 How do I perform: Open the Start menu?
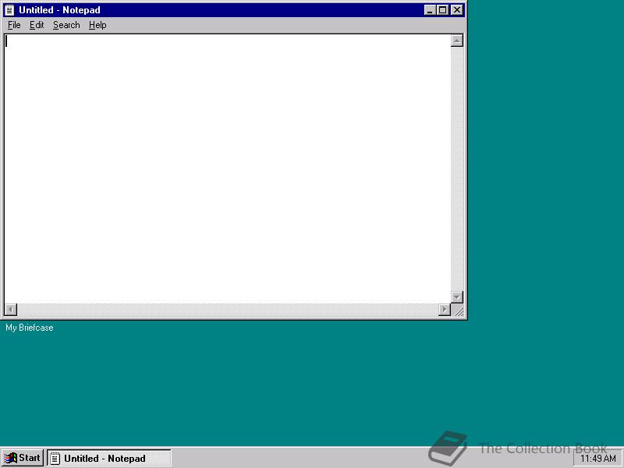pyautogui.click(x=23, y=458)
